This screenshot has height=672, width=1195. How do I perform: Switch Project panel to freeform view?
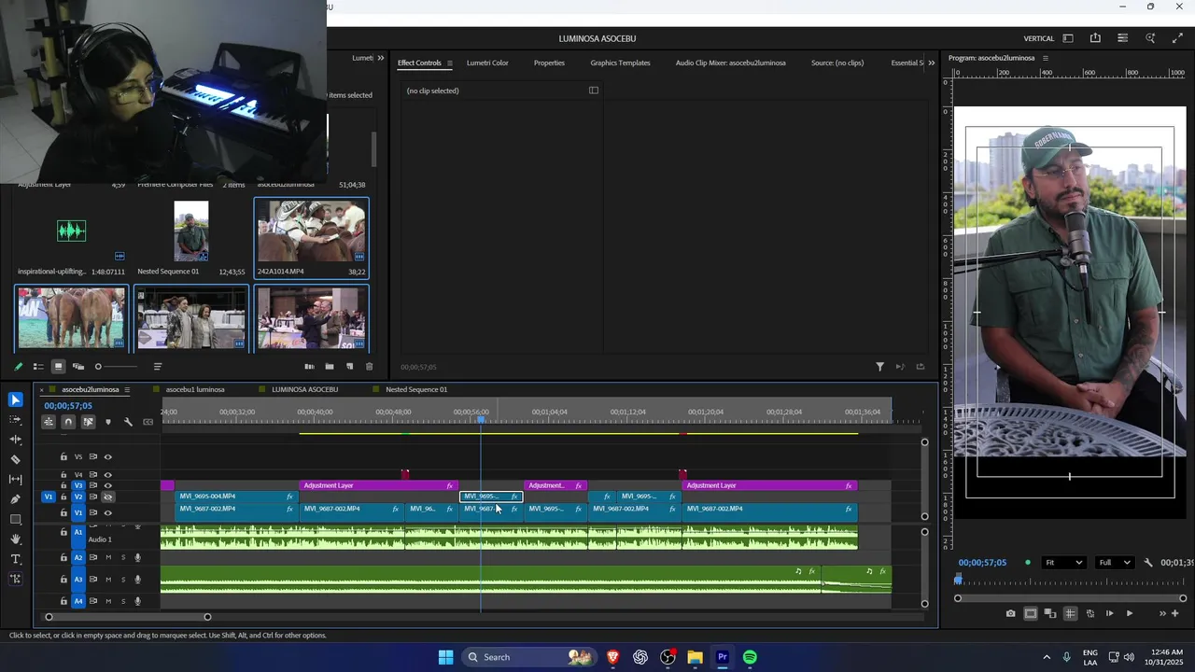tap(77, 367)
